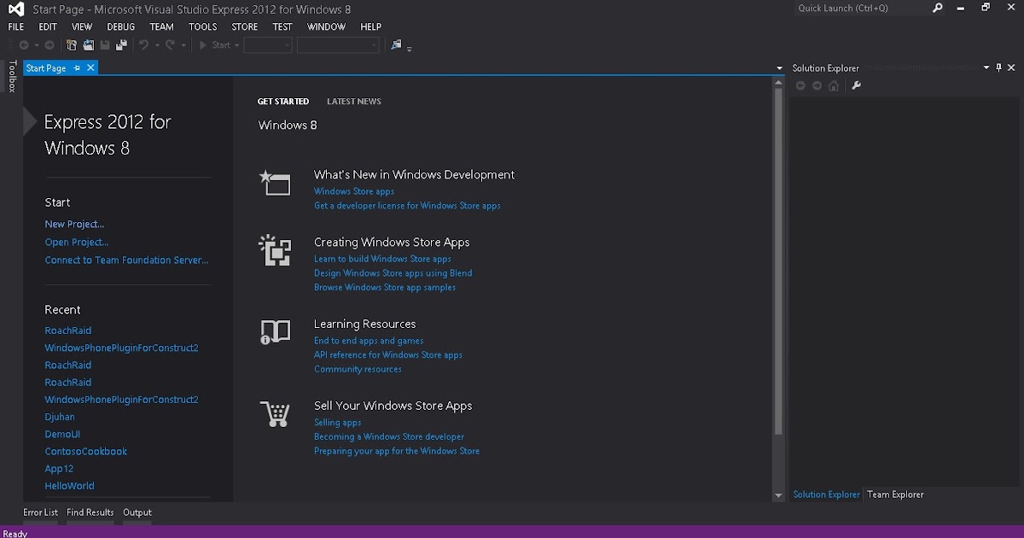Screen dimensions: 1024x538
Task: Toggle auto-hide pin on Solution Explorer
Action: coord(999,67)
